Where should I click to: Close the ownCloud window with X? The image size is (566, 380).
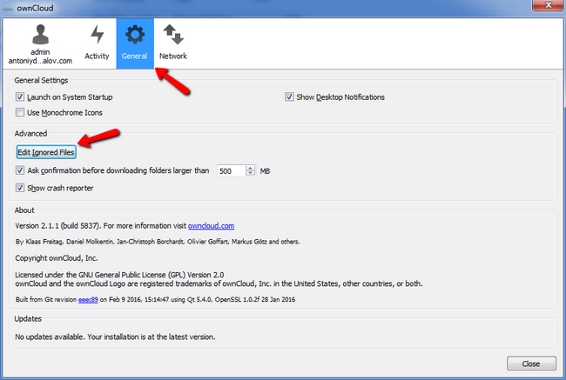point(548,5)
